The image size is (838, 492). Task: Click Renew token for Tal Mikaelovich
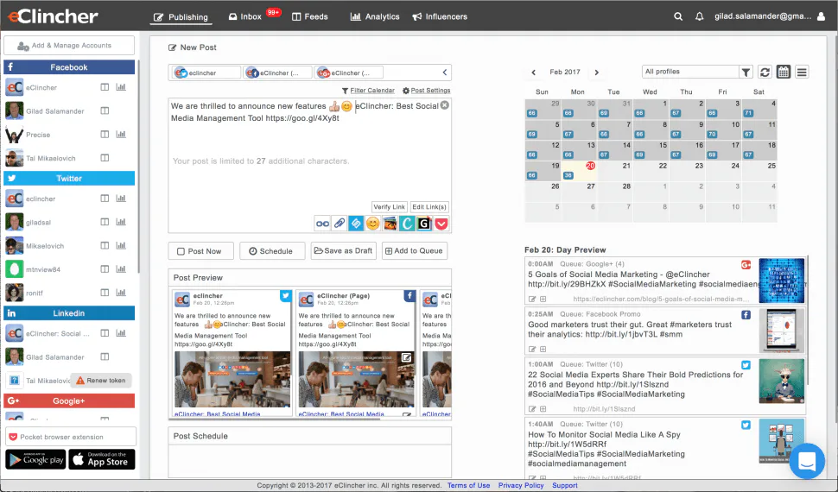(x=101, y=381)
